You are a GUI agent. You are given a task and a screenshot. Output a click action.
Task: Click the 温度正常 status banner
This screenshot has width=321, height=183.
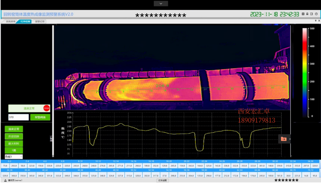[29, 108]
